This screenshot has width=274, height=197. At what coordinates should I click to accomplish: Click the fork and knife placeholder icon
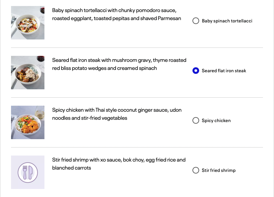28,173
